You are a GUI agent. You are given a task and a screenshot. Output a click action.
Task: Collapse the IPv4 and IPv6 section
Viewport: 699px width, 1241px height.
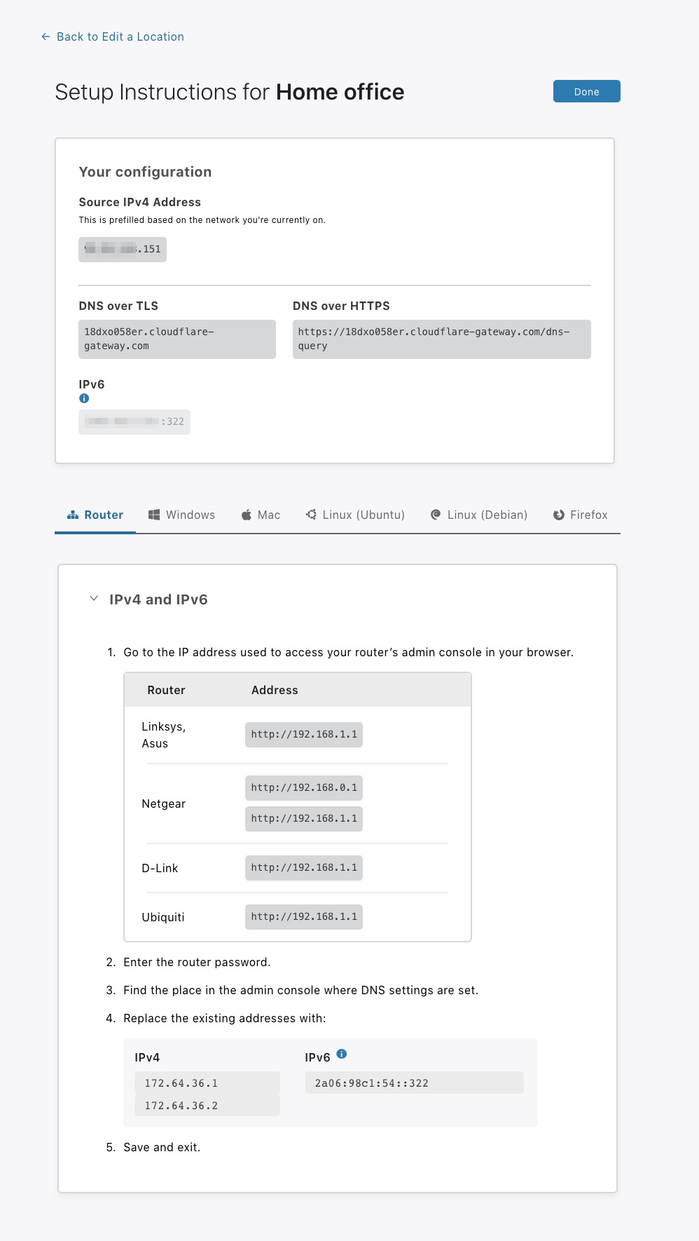coord(94,599)
